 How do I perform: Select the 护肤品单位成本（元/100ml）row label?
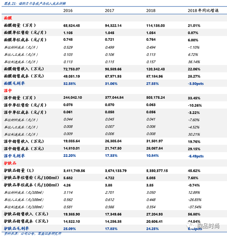(31, 185)
